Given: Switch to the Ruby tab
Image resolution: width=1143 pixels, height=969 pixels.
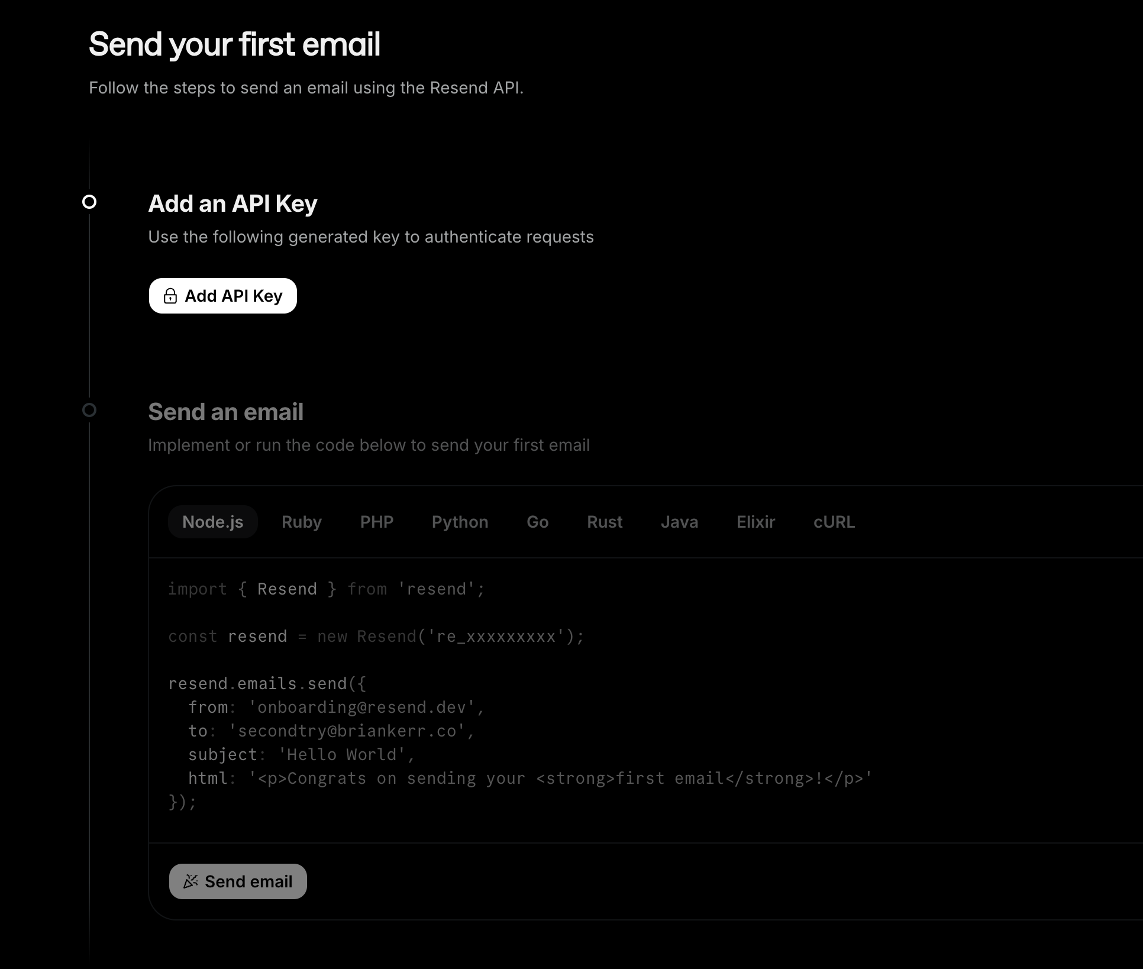Looking at the screenshot, I should point(302,522).
